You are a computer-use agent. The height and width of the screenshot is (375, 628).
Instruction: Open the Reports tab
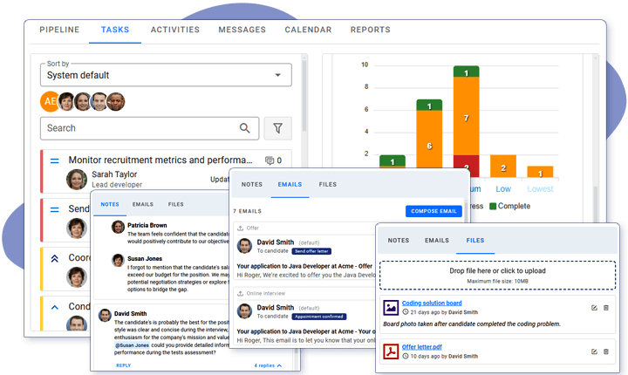(370, 30)
